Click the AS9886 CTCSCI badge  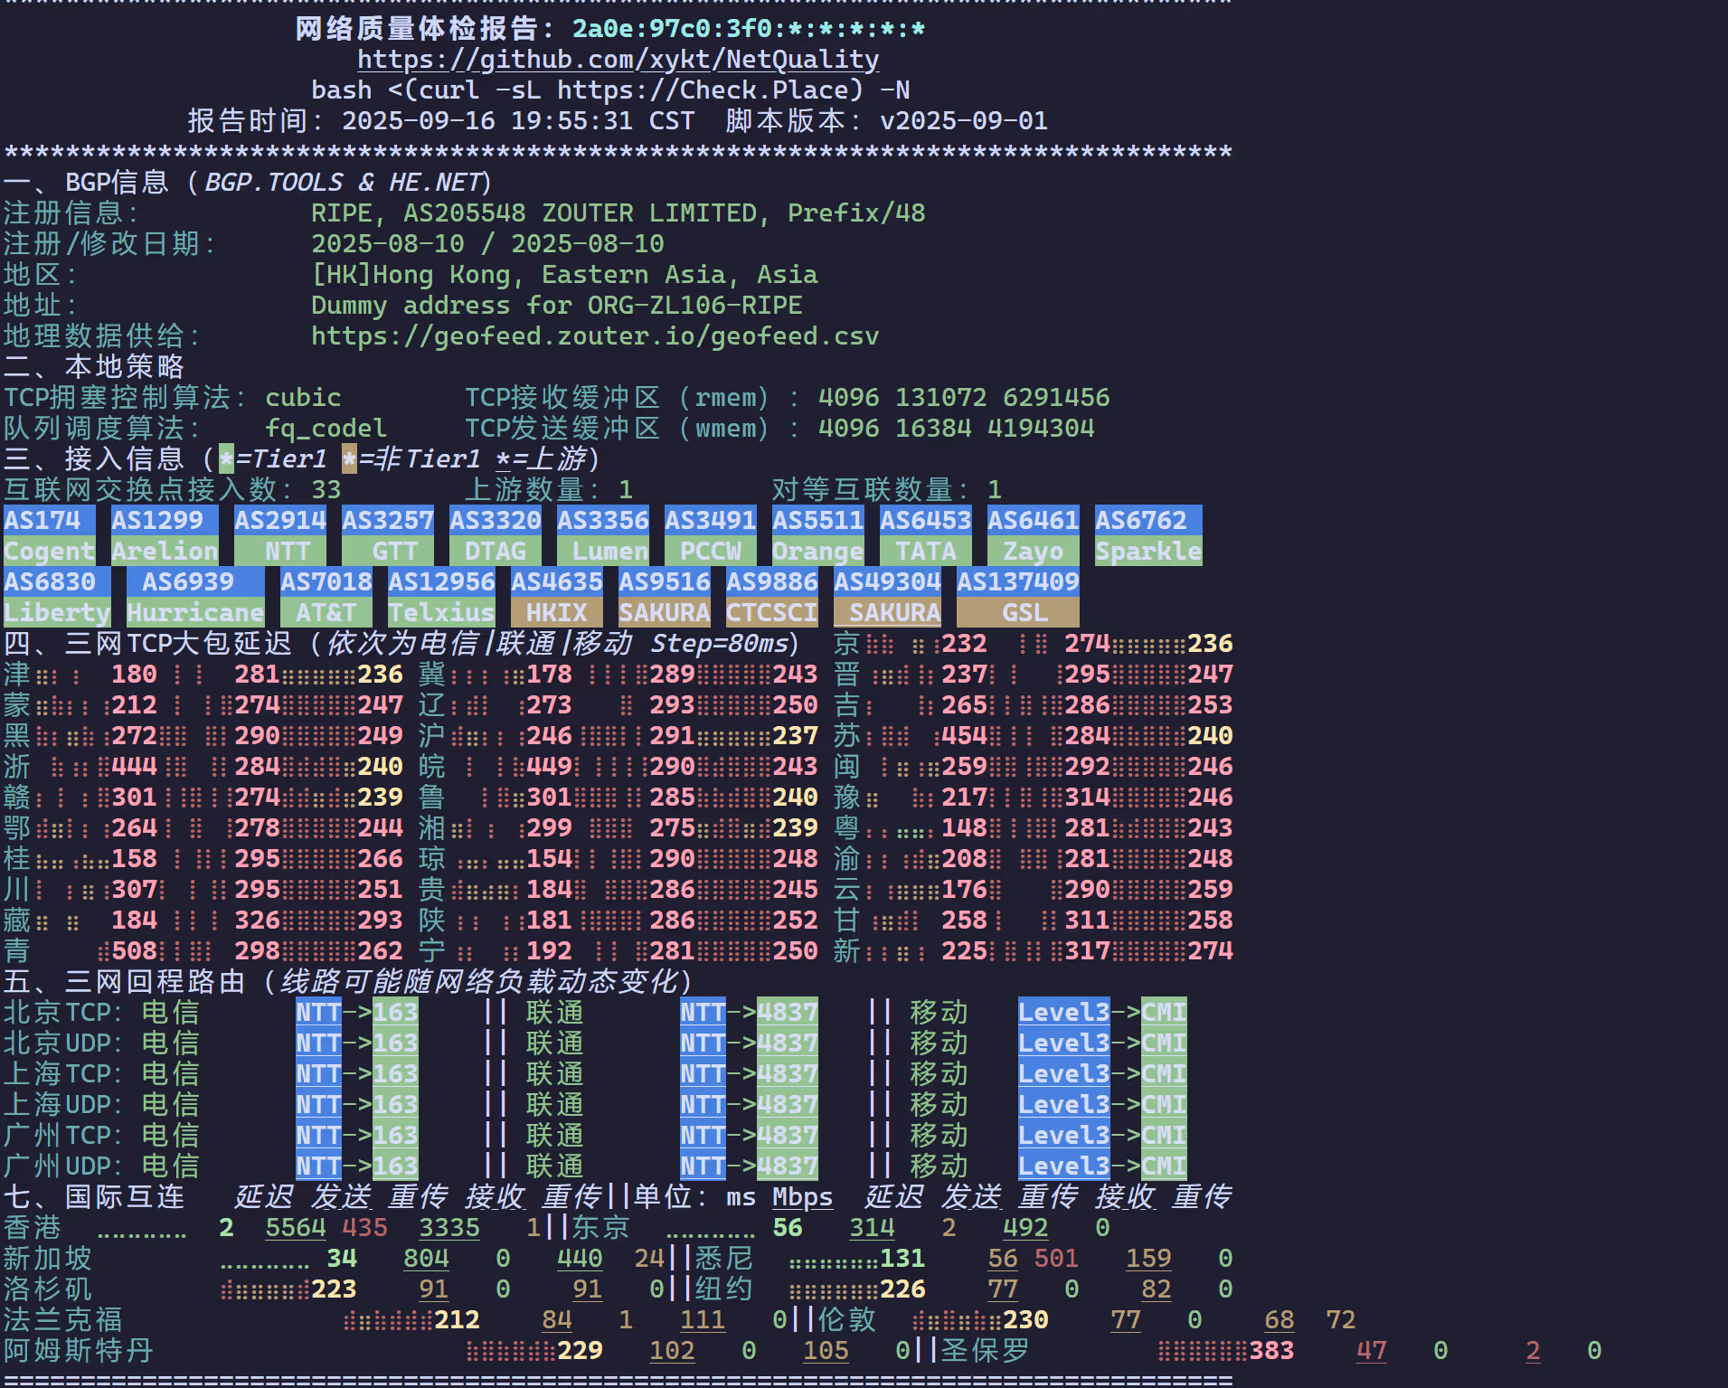tap(771, 597)
